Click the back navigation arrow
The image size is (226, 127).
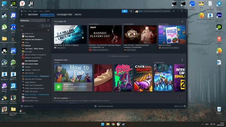pos(22,14)
